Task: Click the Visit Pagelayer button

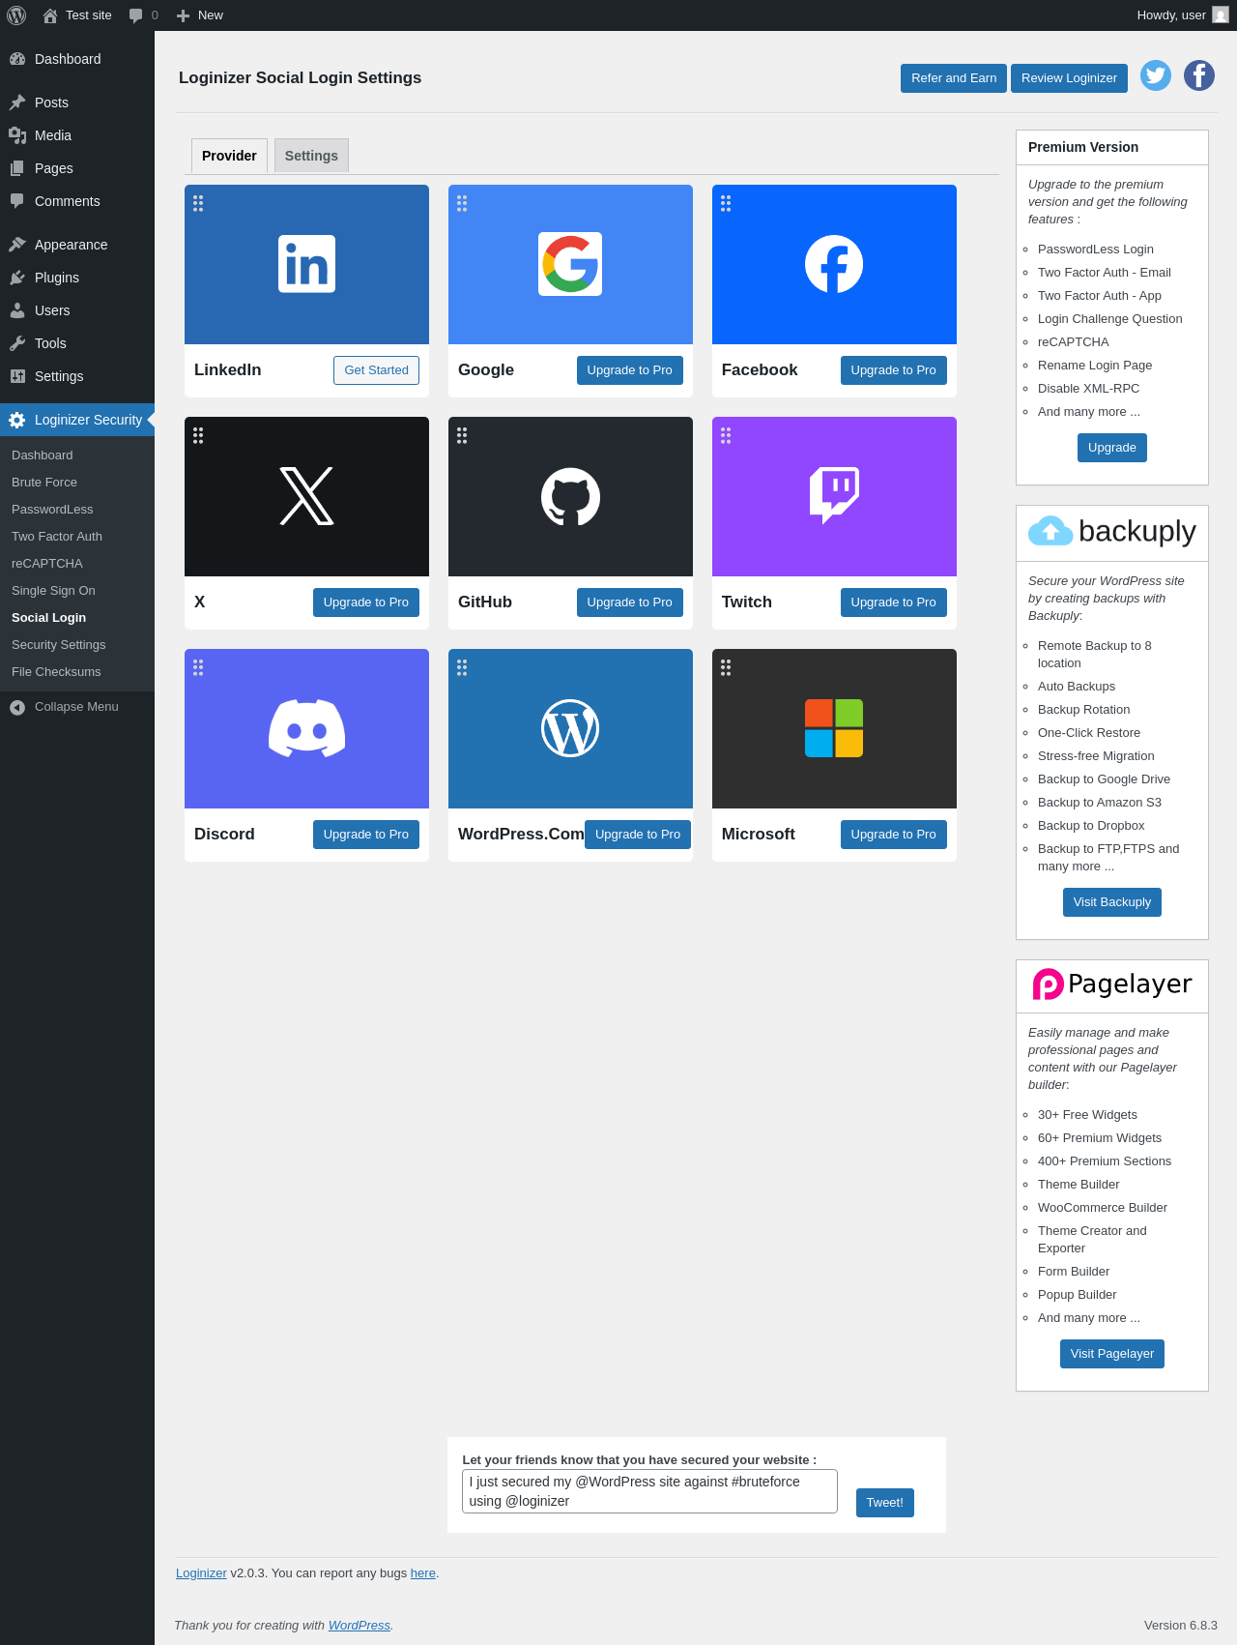Action: 1112,1354
